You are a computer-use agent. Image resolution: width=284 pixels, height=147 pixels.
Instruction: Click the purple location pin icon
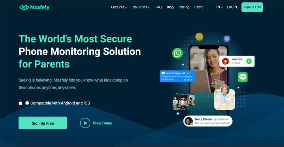tap(227, 39)
